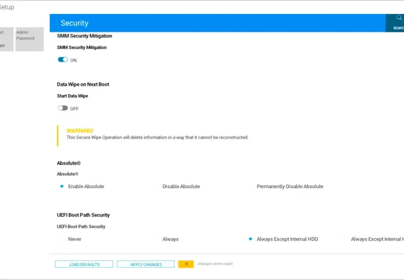Open the Admin Password tile
Screen dimensions: 404x280
[29, 39]
